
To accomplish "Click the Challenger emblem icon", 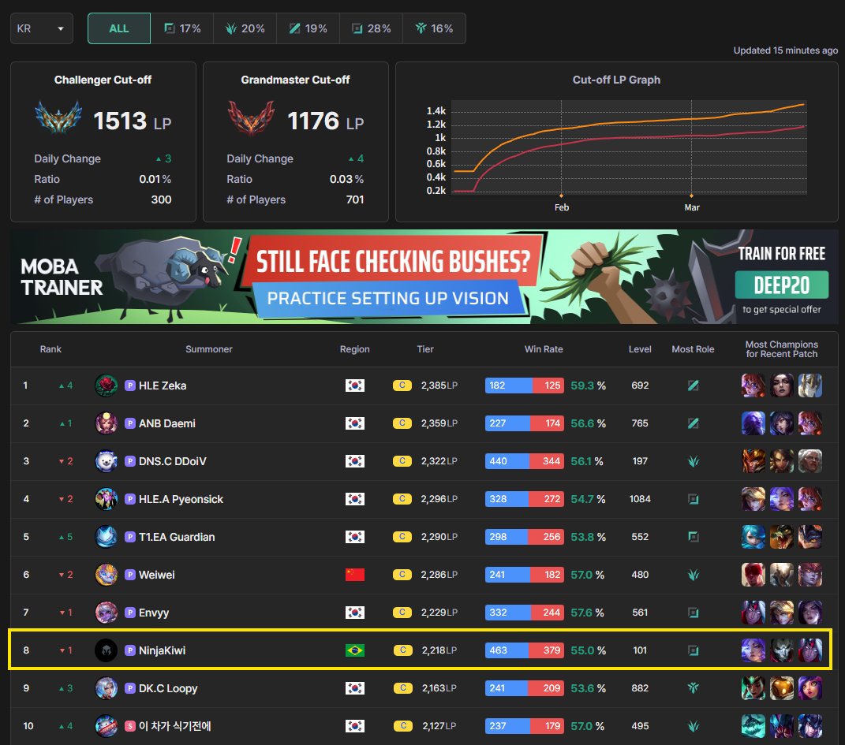I will tap(58, 117).
